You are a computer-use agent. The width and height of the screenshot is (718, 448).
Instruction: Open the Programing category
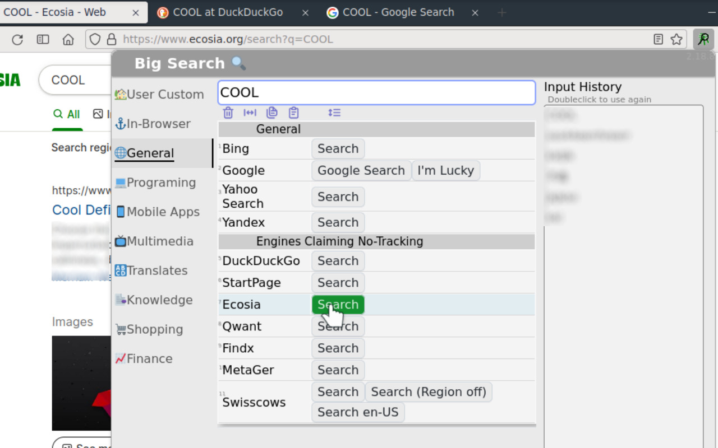tap(161, 183)
